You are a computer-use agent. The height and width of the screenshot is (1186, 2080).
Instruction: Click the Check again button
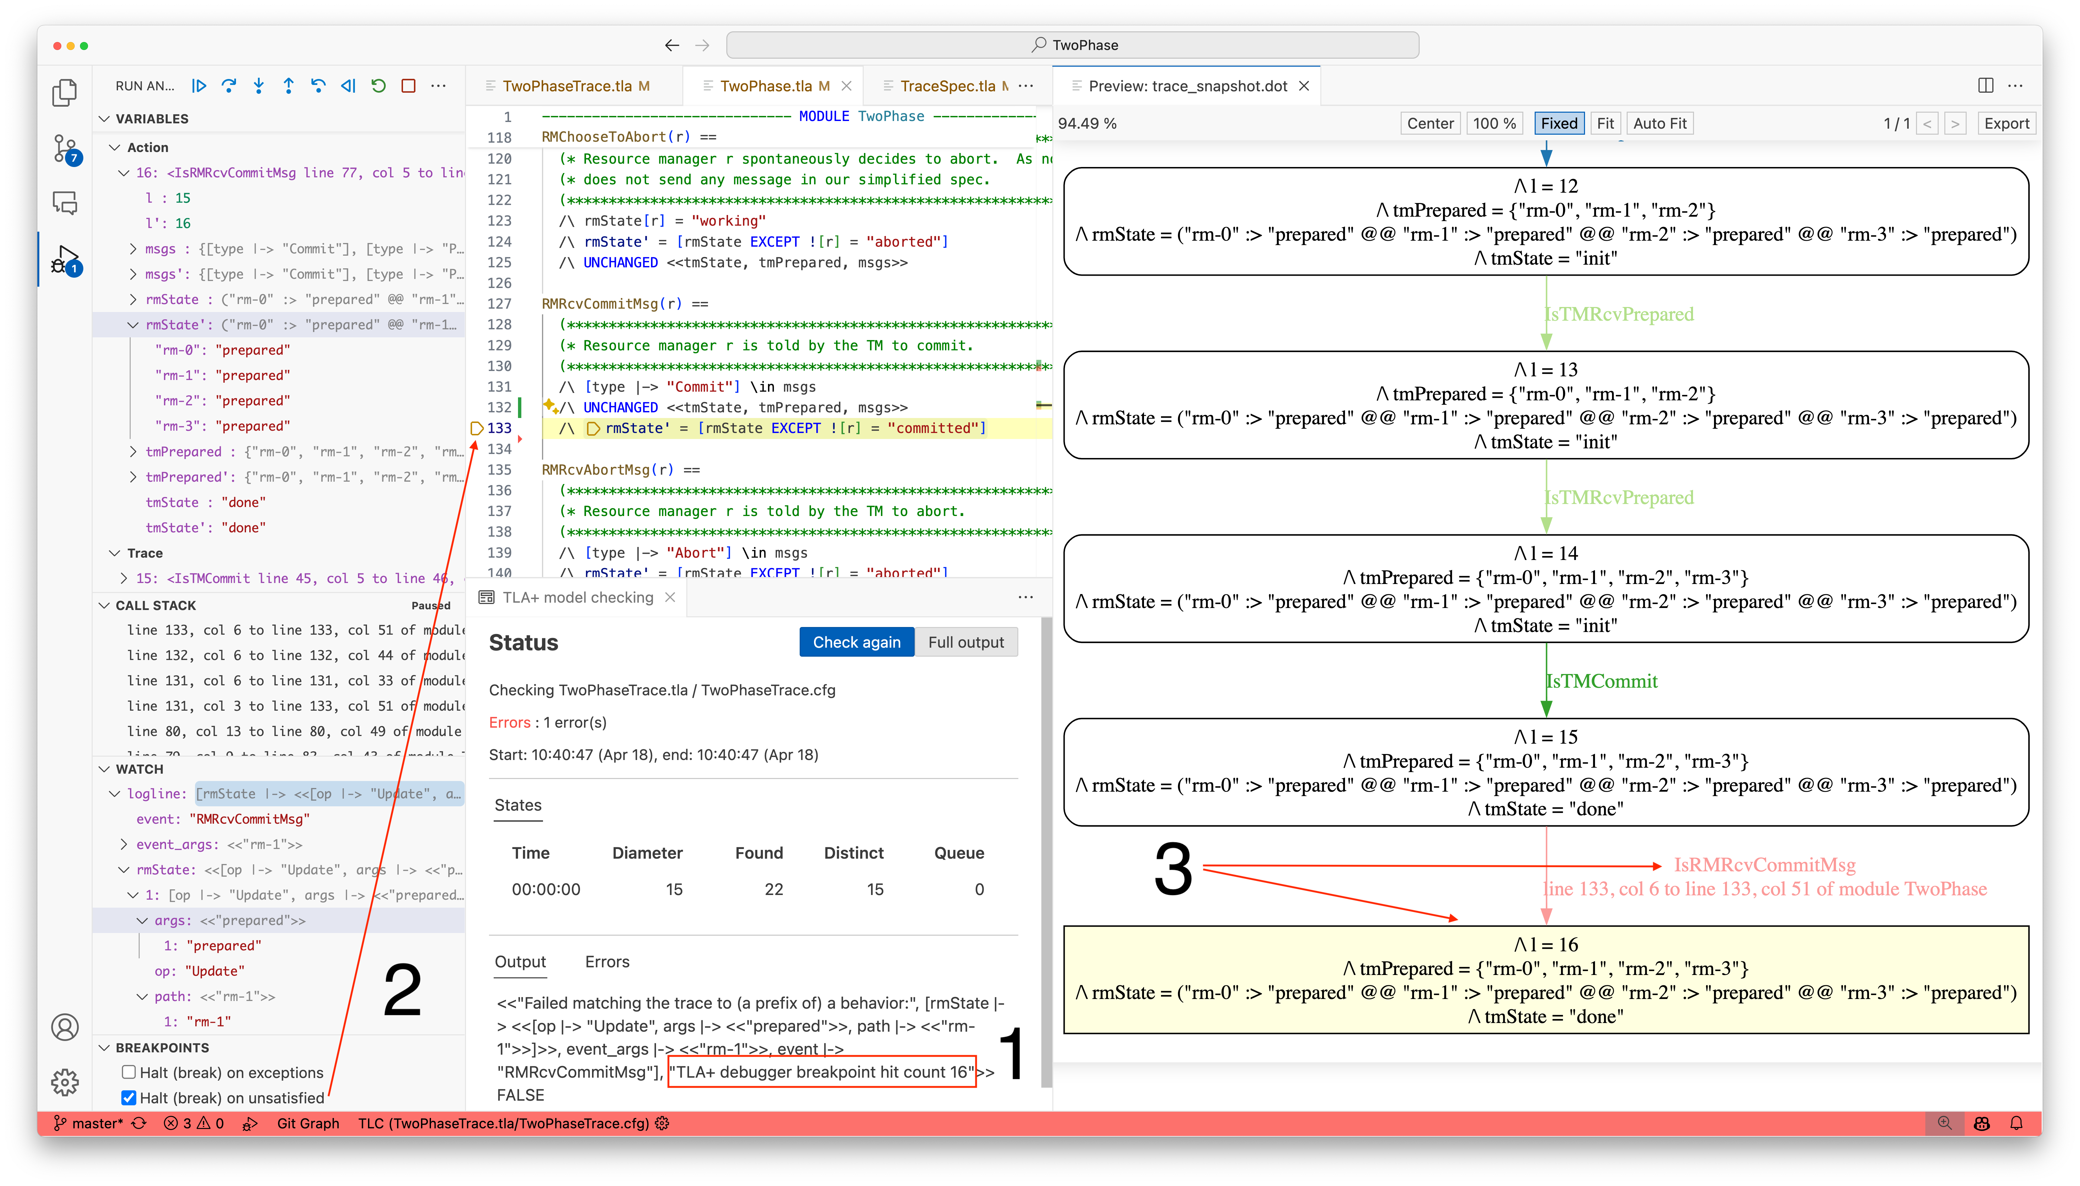point(856,642)
